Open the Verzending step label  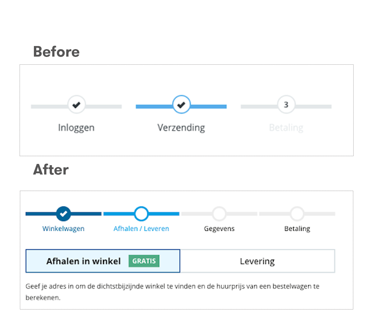[x=181, y=128]
